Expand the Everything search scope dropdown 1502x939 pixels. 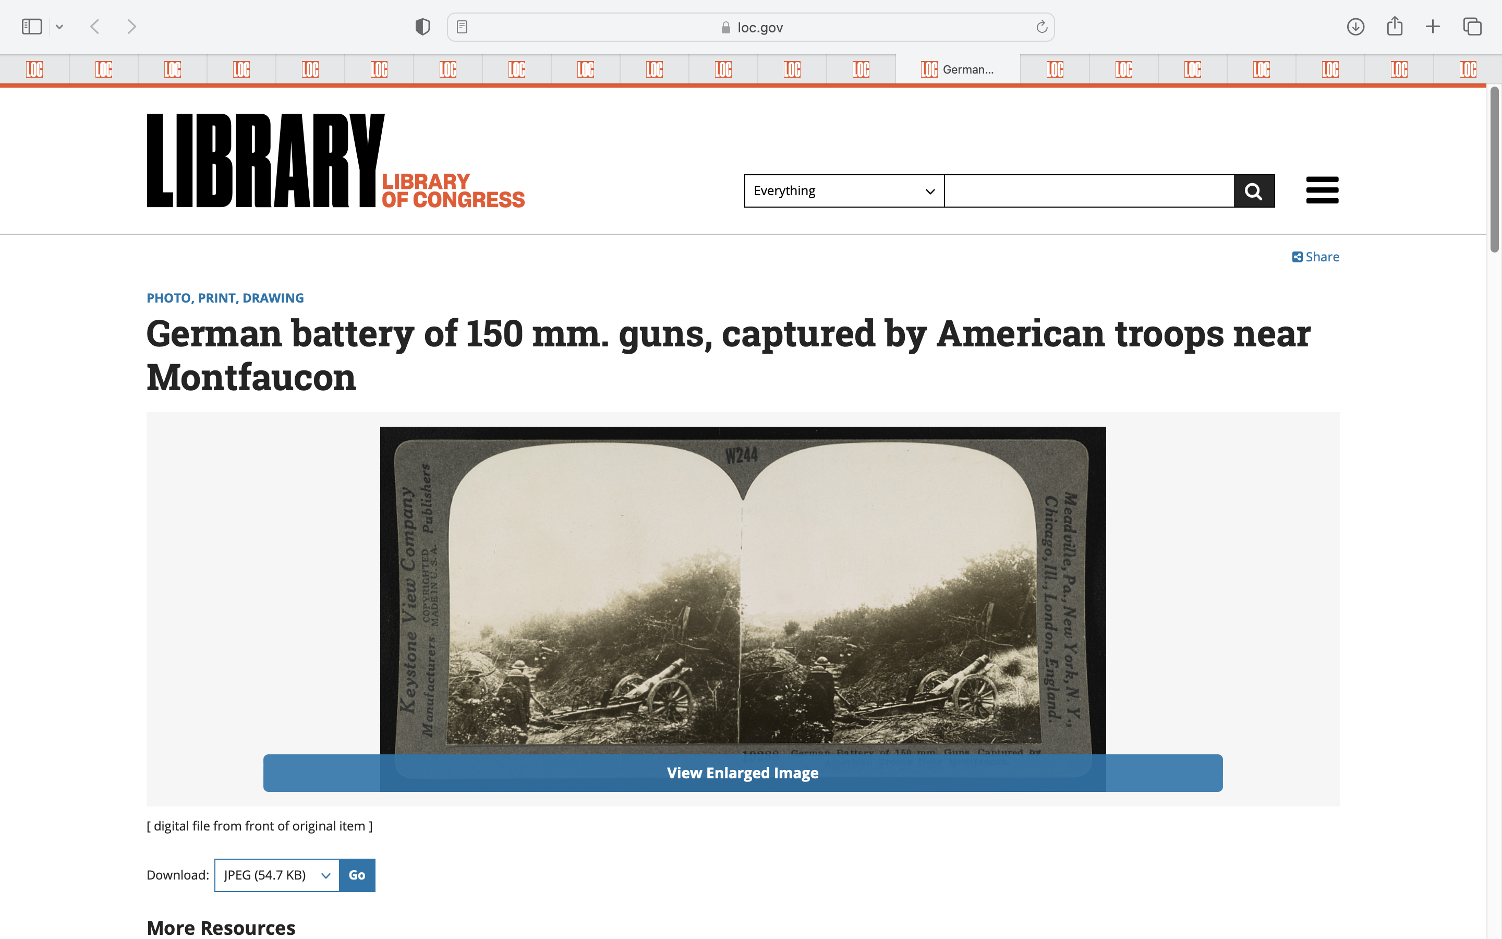(x=843, y=190)
